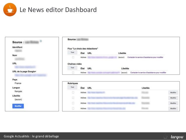Check the fourth Rubriques row checkbox
Viewport: 186px width, 140px height.
click(x=73, y=108)
